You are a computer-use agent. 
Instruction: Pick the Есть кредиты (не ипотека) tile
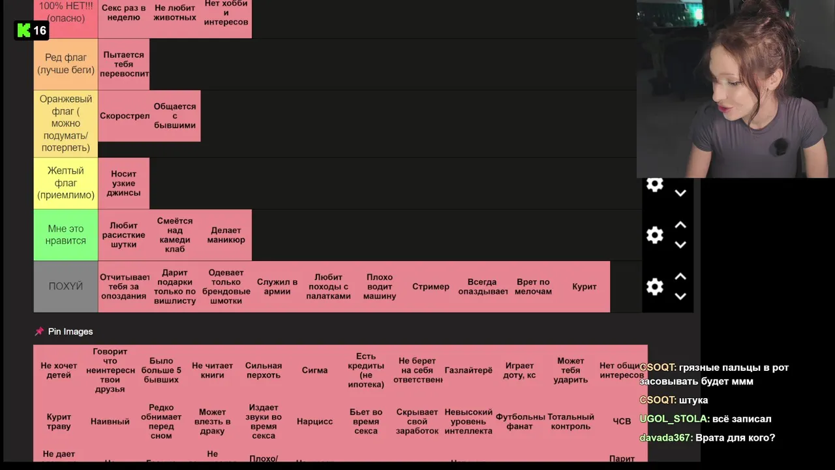click(x=366, y=370)
